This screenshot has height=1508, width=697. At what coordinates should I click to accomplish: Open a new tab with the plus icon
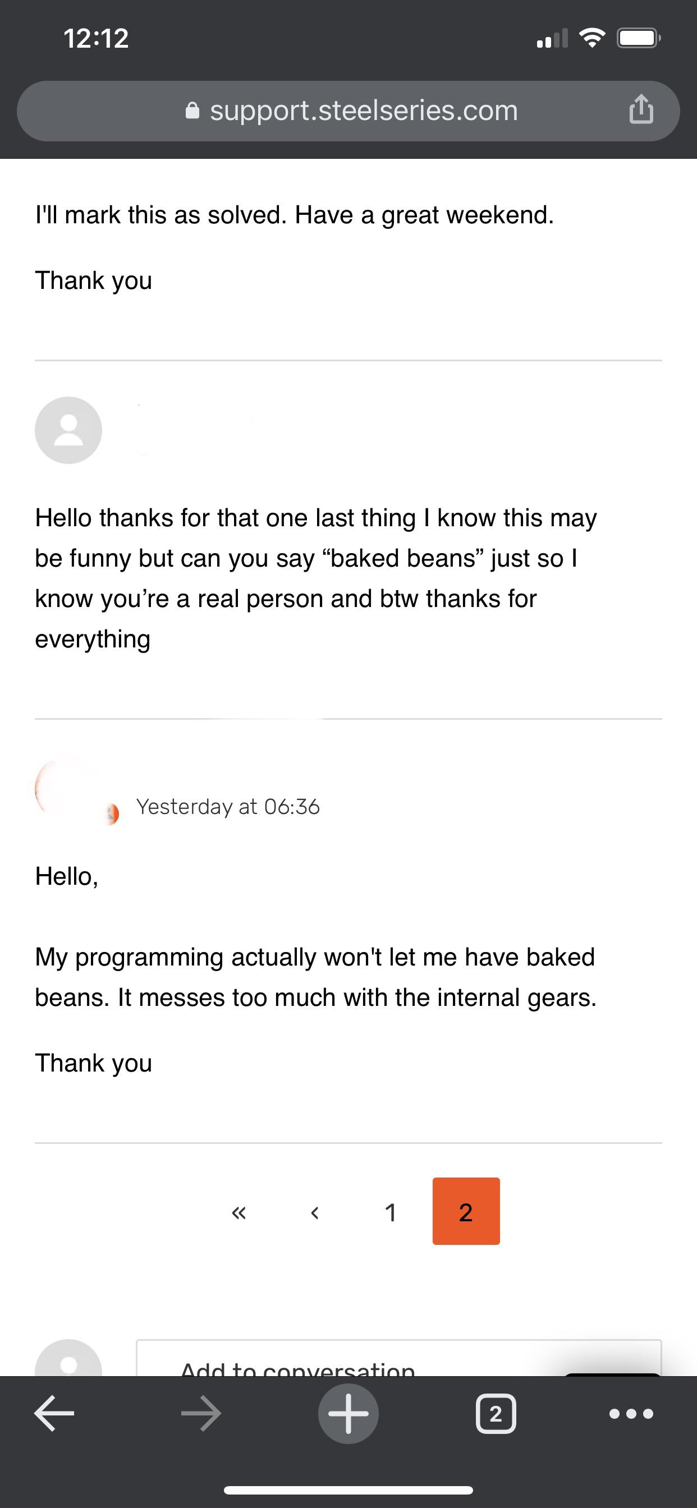pyautogui.click(x=349, y=1413)
